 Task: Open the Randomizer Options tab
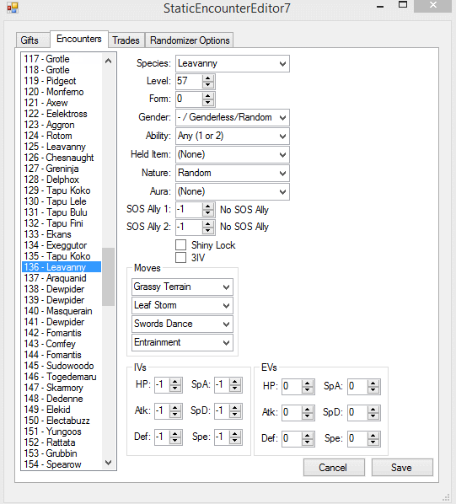pyautogui.click(x=190, y=40)
